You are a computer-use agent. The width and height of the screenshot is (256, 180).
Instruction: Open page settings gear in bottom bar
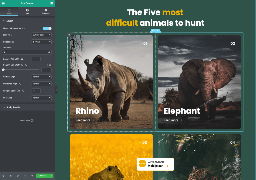(x=3, y=176)
